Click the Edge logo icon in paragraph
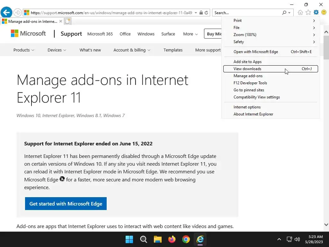 (62, 179)
